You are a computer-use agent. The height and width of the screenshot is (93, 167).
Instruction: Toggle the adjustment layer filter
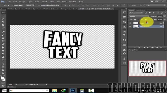(150, 13)
